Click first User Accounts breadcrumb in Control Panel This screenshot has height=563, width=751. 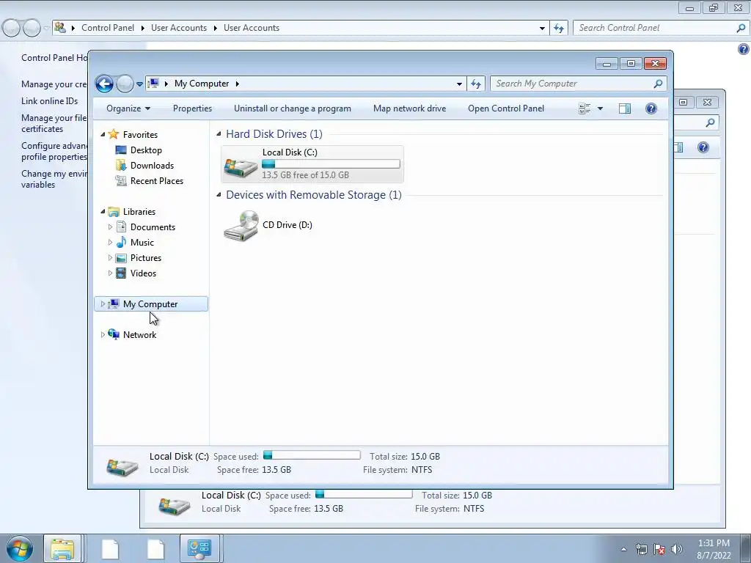click(x=179, y=28)
